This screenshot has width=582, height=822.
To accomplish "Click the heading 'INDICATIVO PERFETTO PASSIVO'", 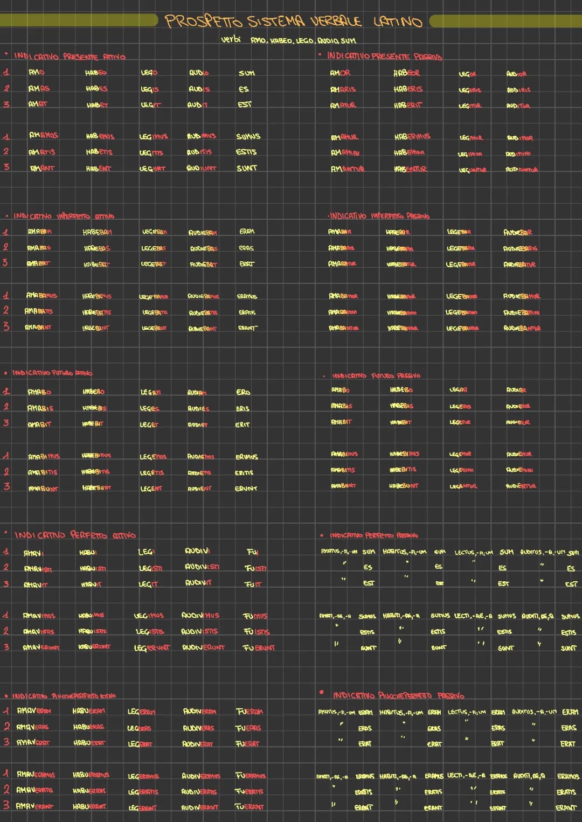I will pyautogui.click(x=373, y=535).
